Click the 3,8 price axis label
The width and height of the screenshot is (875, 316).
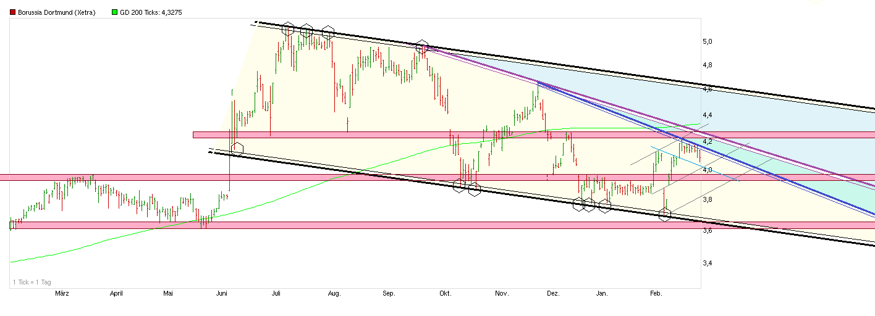click(708, 199)
